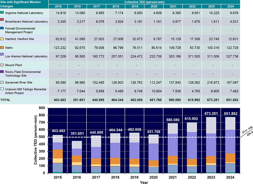Select the gray Savannah River Site swatch
Screen dimensions: 253x186
(2, 82)
